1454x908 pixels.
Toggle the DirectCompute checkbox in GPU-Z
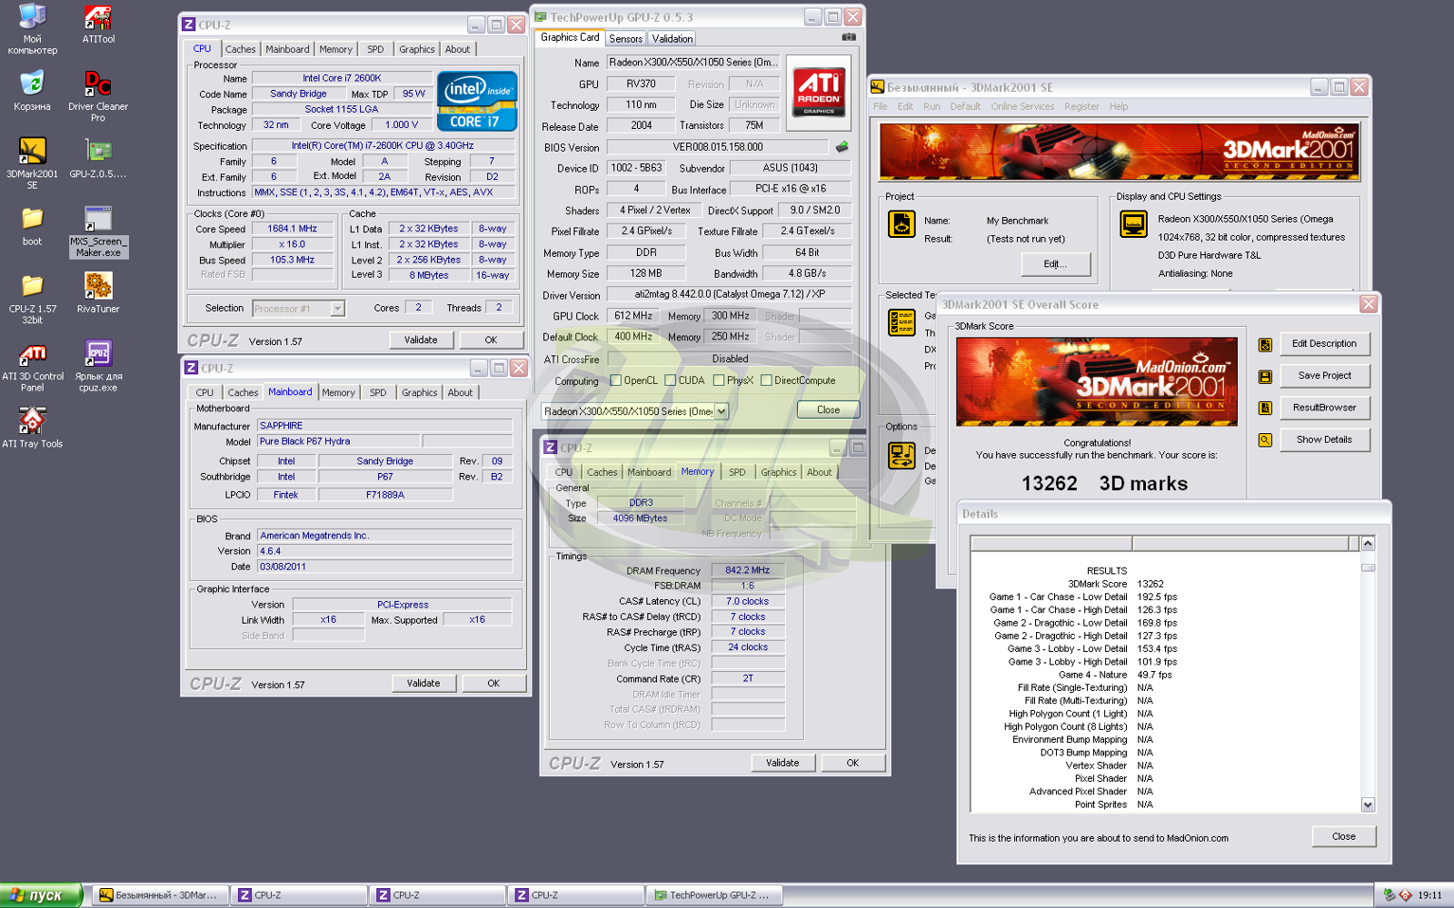tap(766, 380)
